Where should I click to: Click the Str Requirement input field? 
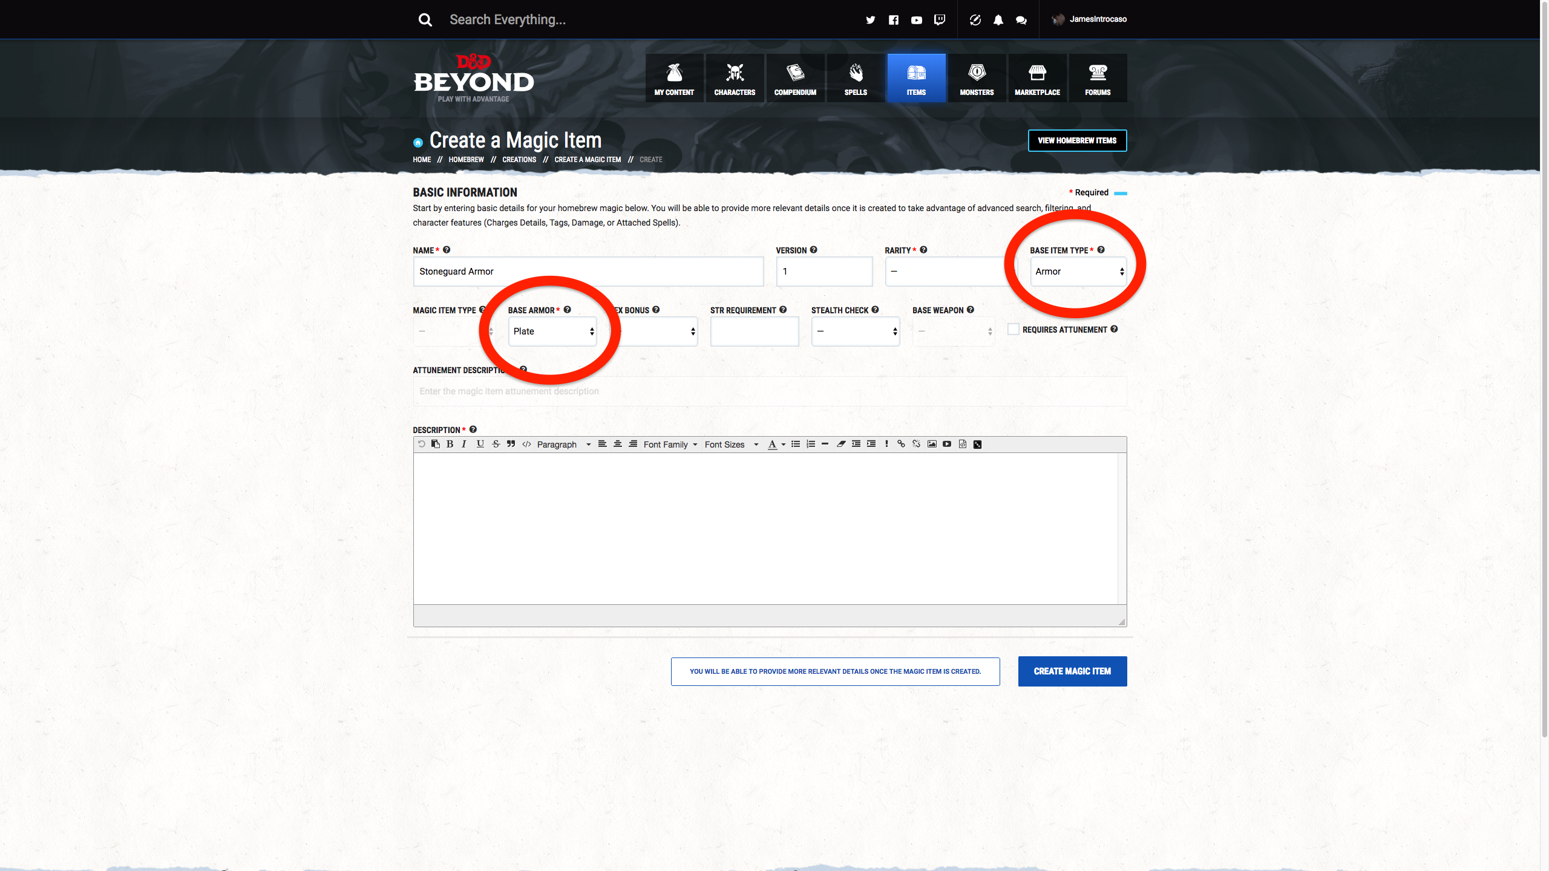click(x=755, y=331)
